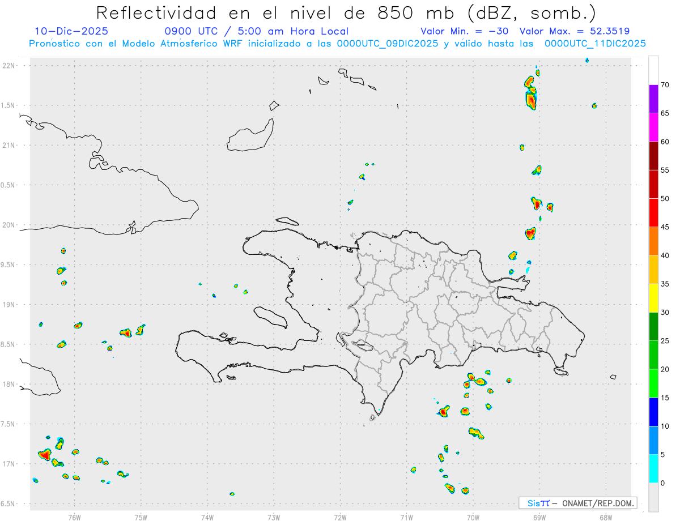This screenshot has height=525, width=680.
Task: Click the time '0900 UTC / 5:00 am Hora Local'
Action: pos(257,31)
